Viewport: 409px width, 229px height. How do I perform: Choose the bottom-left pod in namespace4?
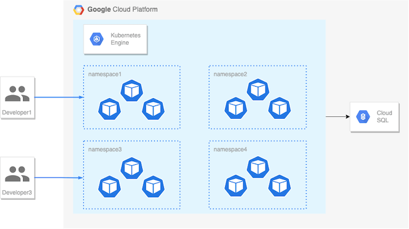point(236,186)
